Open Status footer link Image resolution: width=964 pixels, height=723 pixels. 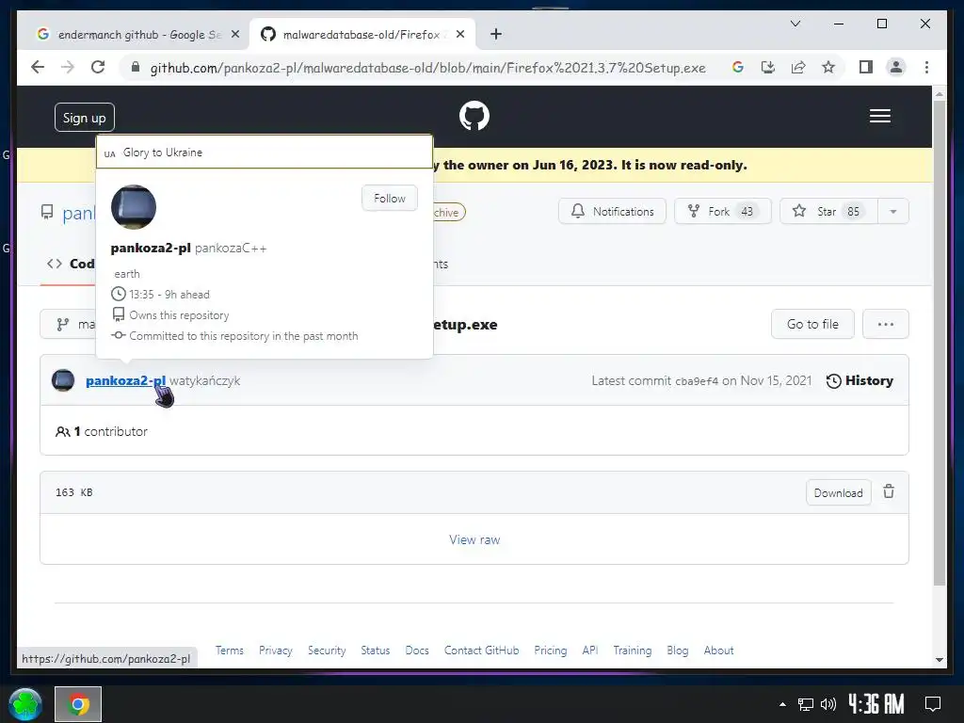click(x=375, y=650)
